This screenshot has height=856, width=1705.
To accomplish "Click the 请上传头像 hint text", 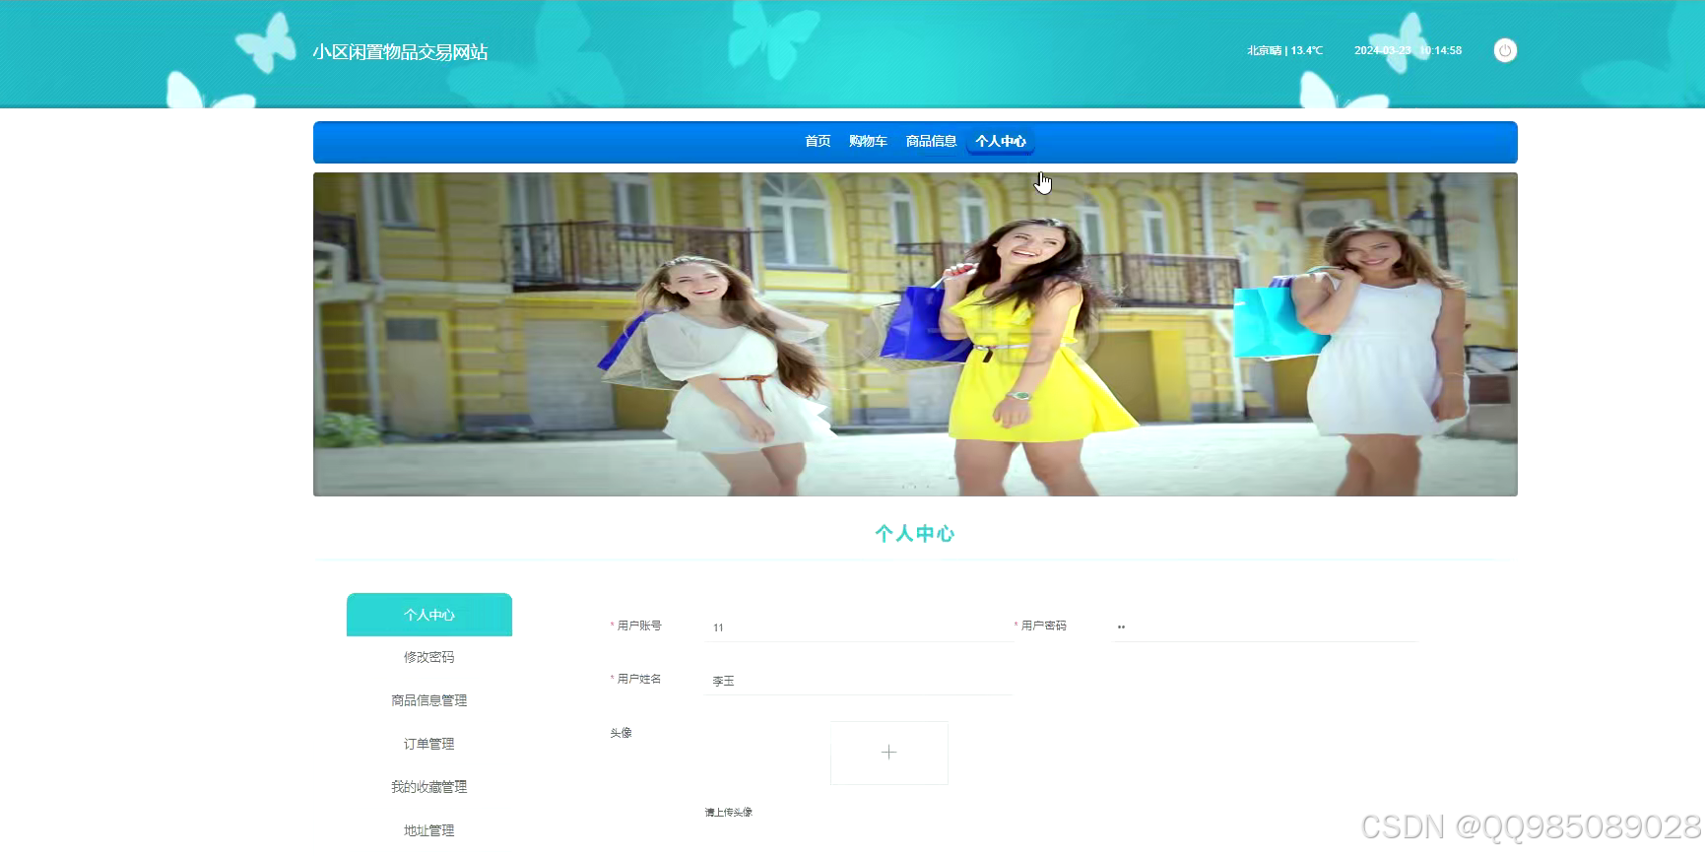I will (x=729, y=813).
